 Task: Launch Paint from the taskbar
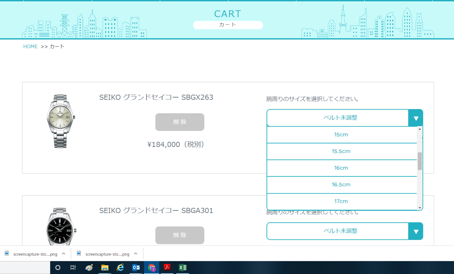[89, 268]
